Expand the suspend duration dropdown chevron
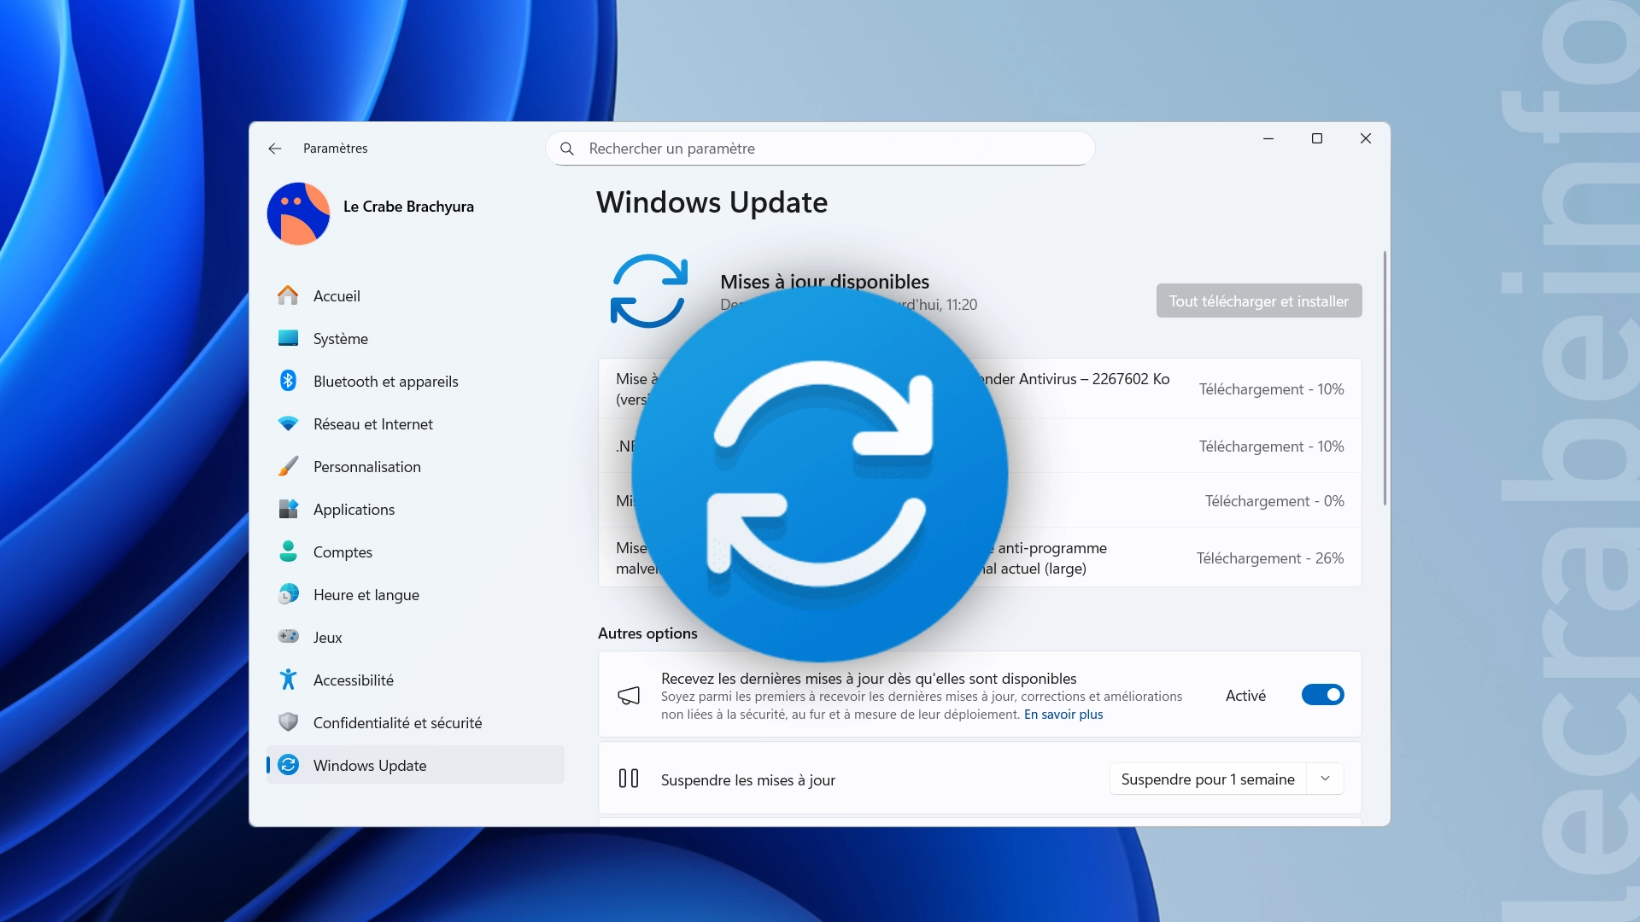This screenshot has height=922, width=1640. click(1325, 779)
